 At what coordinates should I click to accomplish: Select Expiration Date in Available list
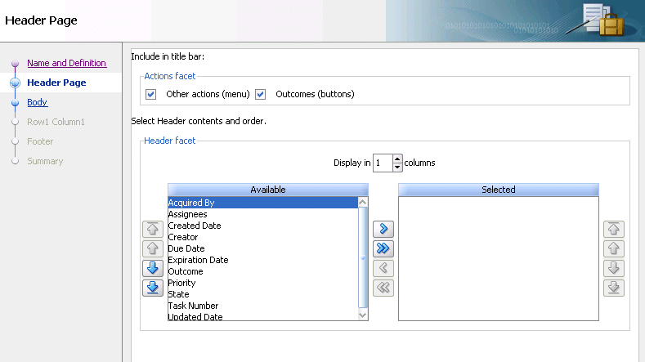[263, 260]
